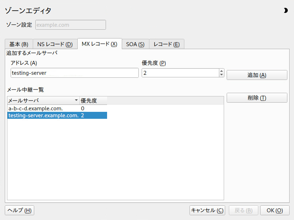Screen dimensions: 294x220
Task: Increase priority with spinner up arrow
Action: tap(222, 71)
